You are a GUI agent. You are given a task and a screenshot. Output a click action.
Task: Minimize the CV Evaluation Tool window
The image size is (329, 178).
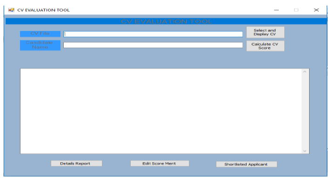click(x=276, y=10)
